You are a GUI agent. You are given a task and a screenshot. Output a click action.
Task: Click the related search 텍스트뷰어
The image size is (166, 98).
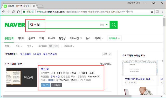click(x=26, y=54)
